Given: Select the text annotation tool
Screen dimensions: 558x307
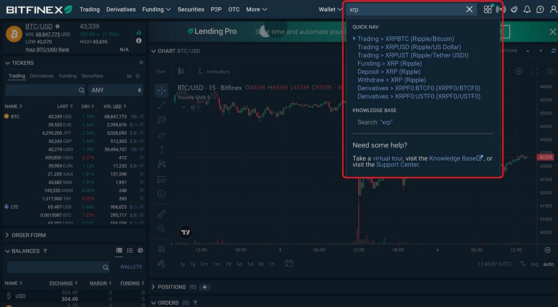Looking at the screenshot, I should (162, 150).
